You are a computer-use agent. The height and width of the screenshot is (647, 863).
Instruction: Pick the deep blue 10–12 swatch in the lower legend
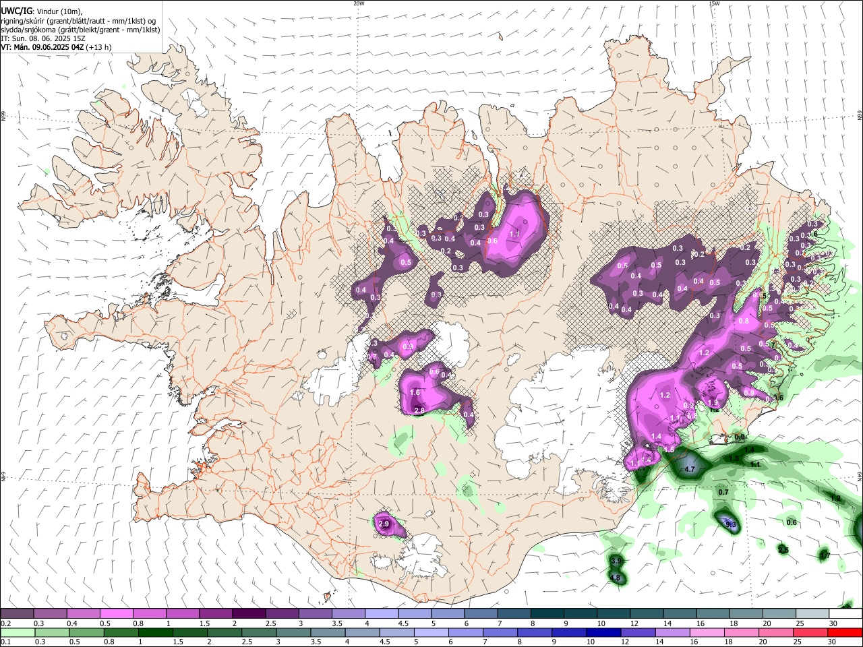pos(603,632)
